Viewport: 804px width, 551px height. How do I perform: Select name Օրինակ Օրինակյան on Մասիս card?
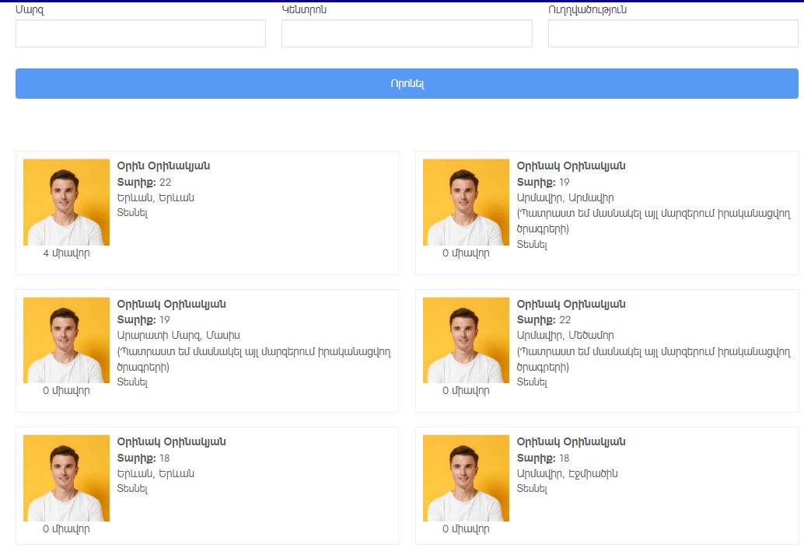[x=171, y=305]
